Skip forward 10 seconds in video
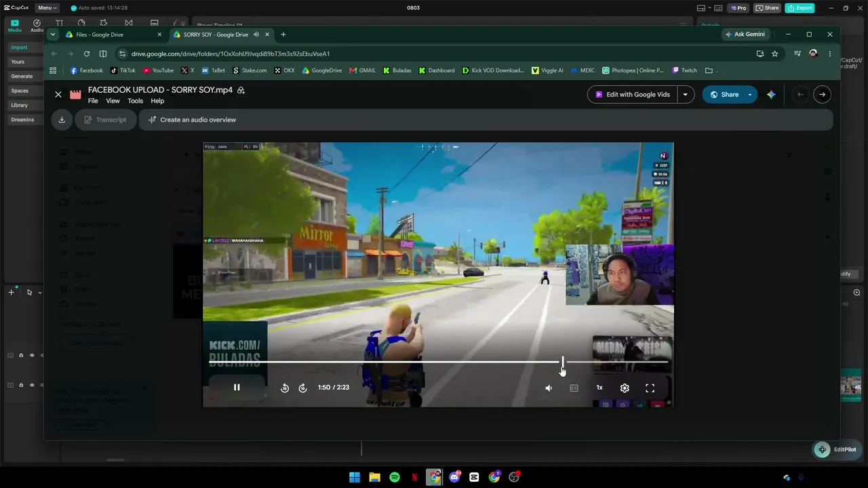868x488 pixels. coord(302,388)
